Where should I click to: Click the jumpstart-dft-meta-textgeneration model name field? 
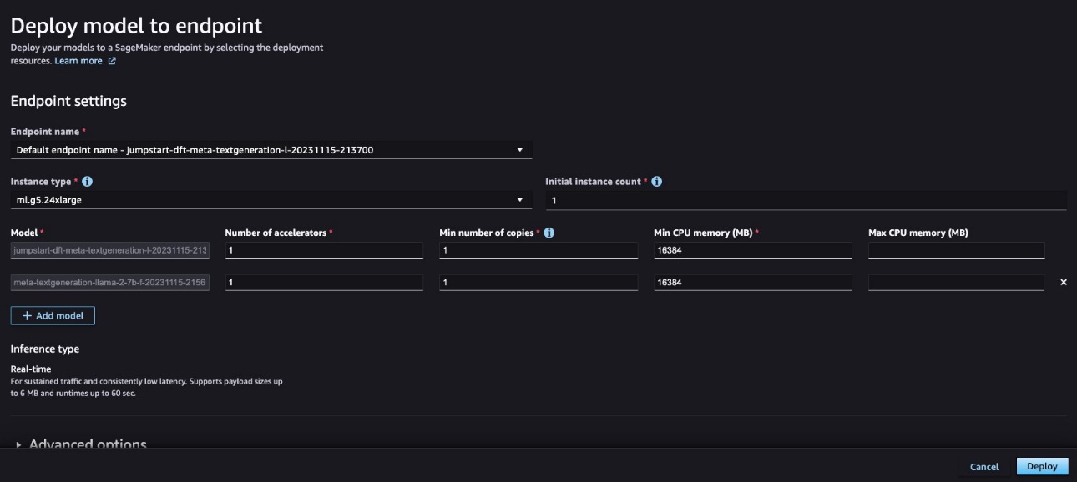(x=110, y=250)
